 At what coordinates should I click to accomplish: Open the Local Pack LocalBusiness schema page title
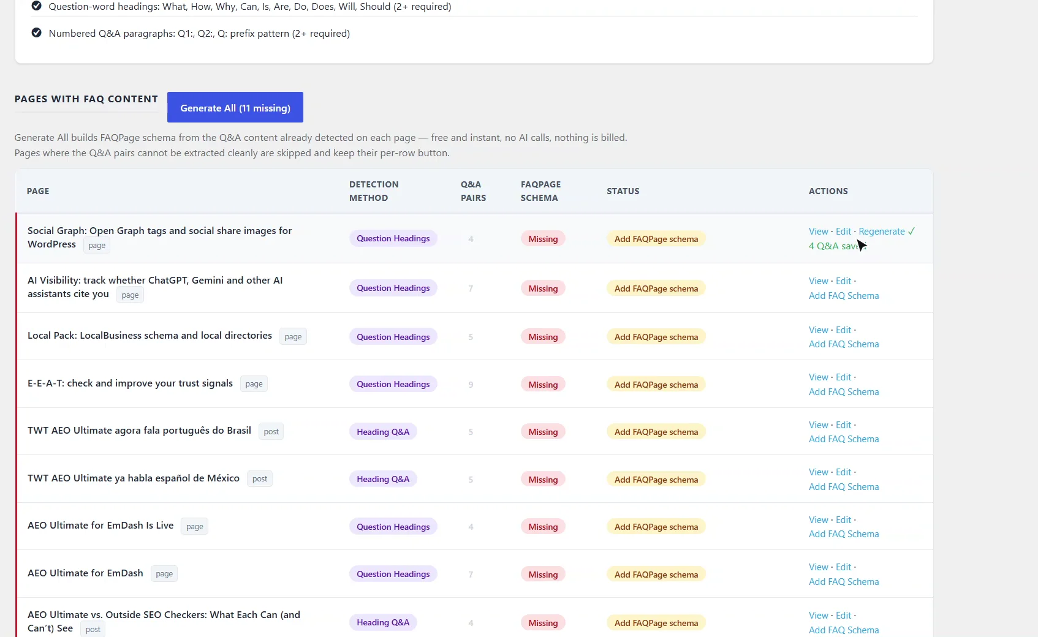click(x=150, y=335)
